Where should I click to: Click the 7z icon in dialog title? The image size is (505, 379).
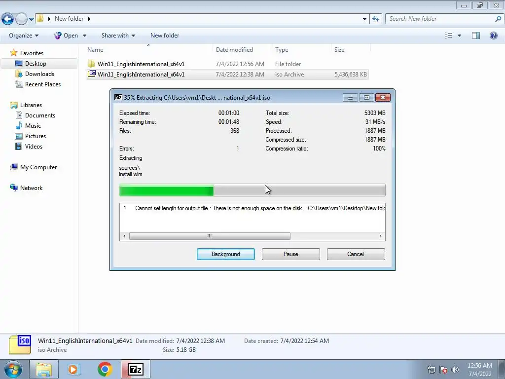pyautogui.click(x=118, y=97)
